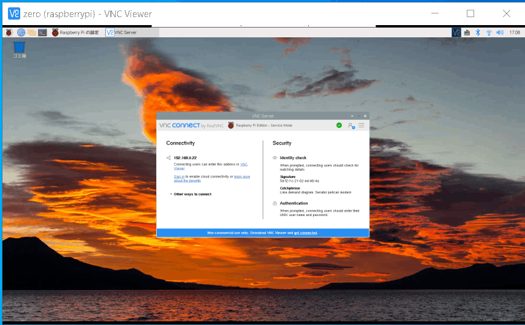Click the VNC Connect by RealVNC logo

pyautogui.click(x=191, y=125)
